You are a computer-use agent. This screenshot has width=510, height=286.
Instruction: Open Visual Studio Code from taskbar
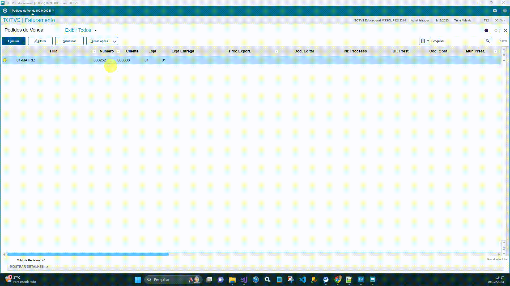tap(302, 280)
